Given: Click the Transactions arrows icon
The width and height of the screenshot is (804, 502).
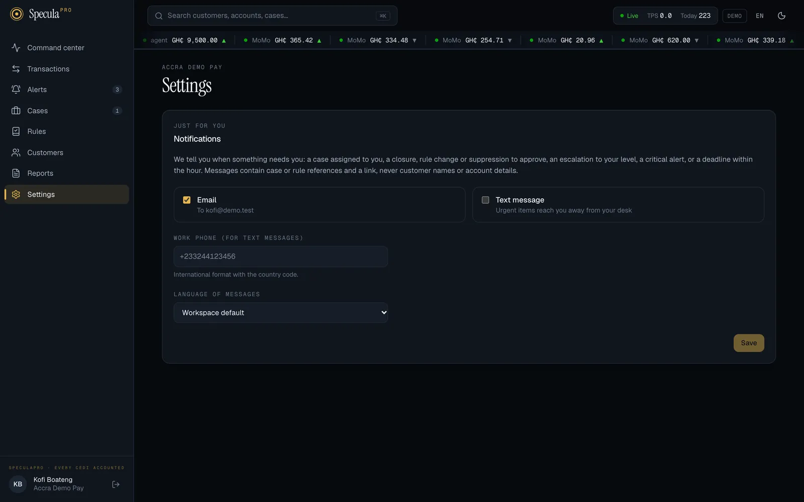Looking at the screenshot, I should [x=16, y=69].
